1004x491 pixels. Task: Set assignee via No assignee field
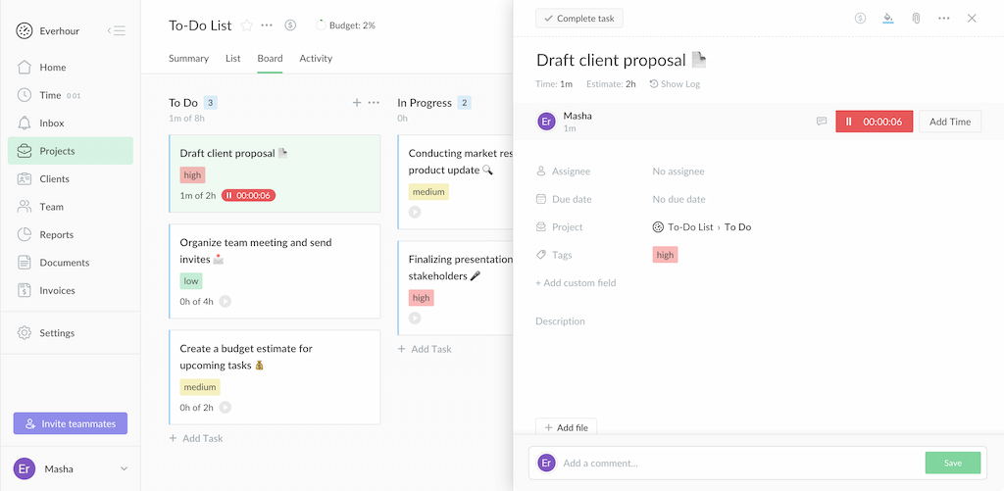coord(678,172)
